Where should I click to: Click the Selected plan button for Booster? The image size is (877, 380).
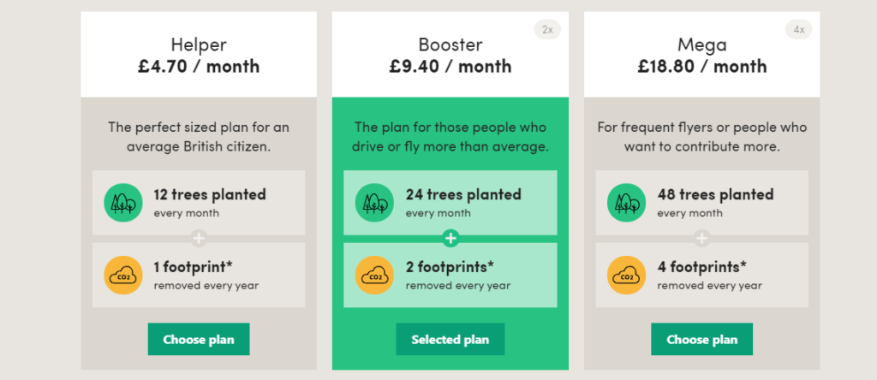[x=450, y=339]
